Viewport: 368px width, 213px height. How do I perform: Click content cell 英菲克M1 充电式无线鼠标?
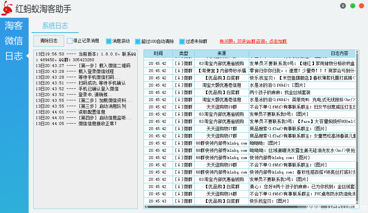click(x=302, y=100)
